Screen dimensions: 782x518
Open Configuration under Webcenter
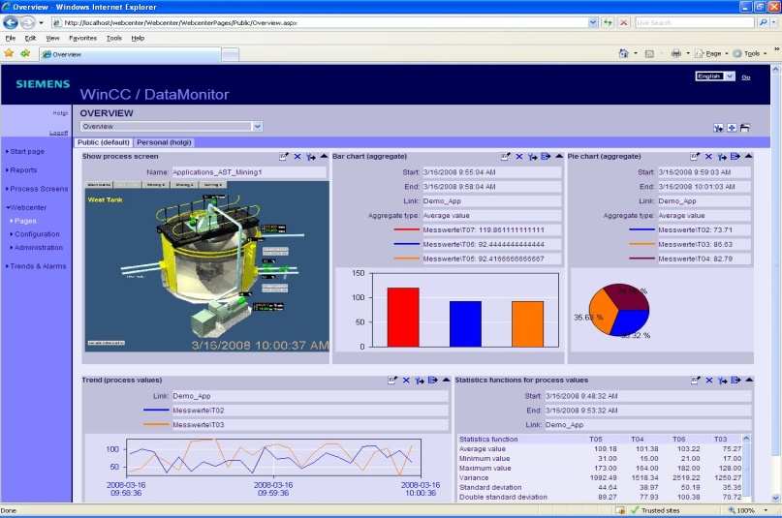click(37, 234)
